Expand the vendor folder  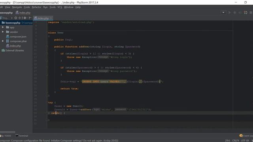(3, 32)
